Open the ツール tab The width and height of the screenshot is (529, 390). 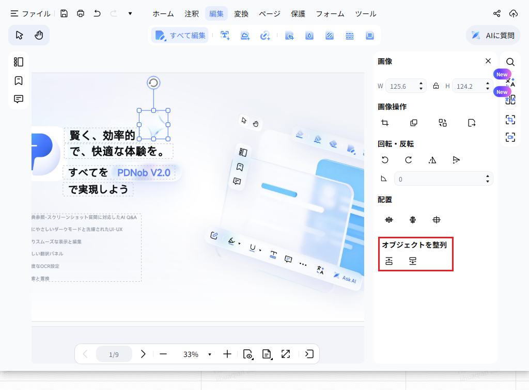pos(365,13)
